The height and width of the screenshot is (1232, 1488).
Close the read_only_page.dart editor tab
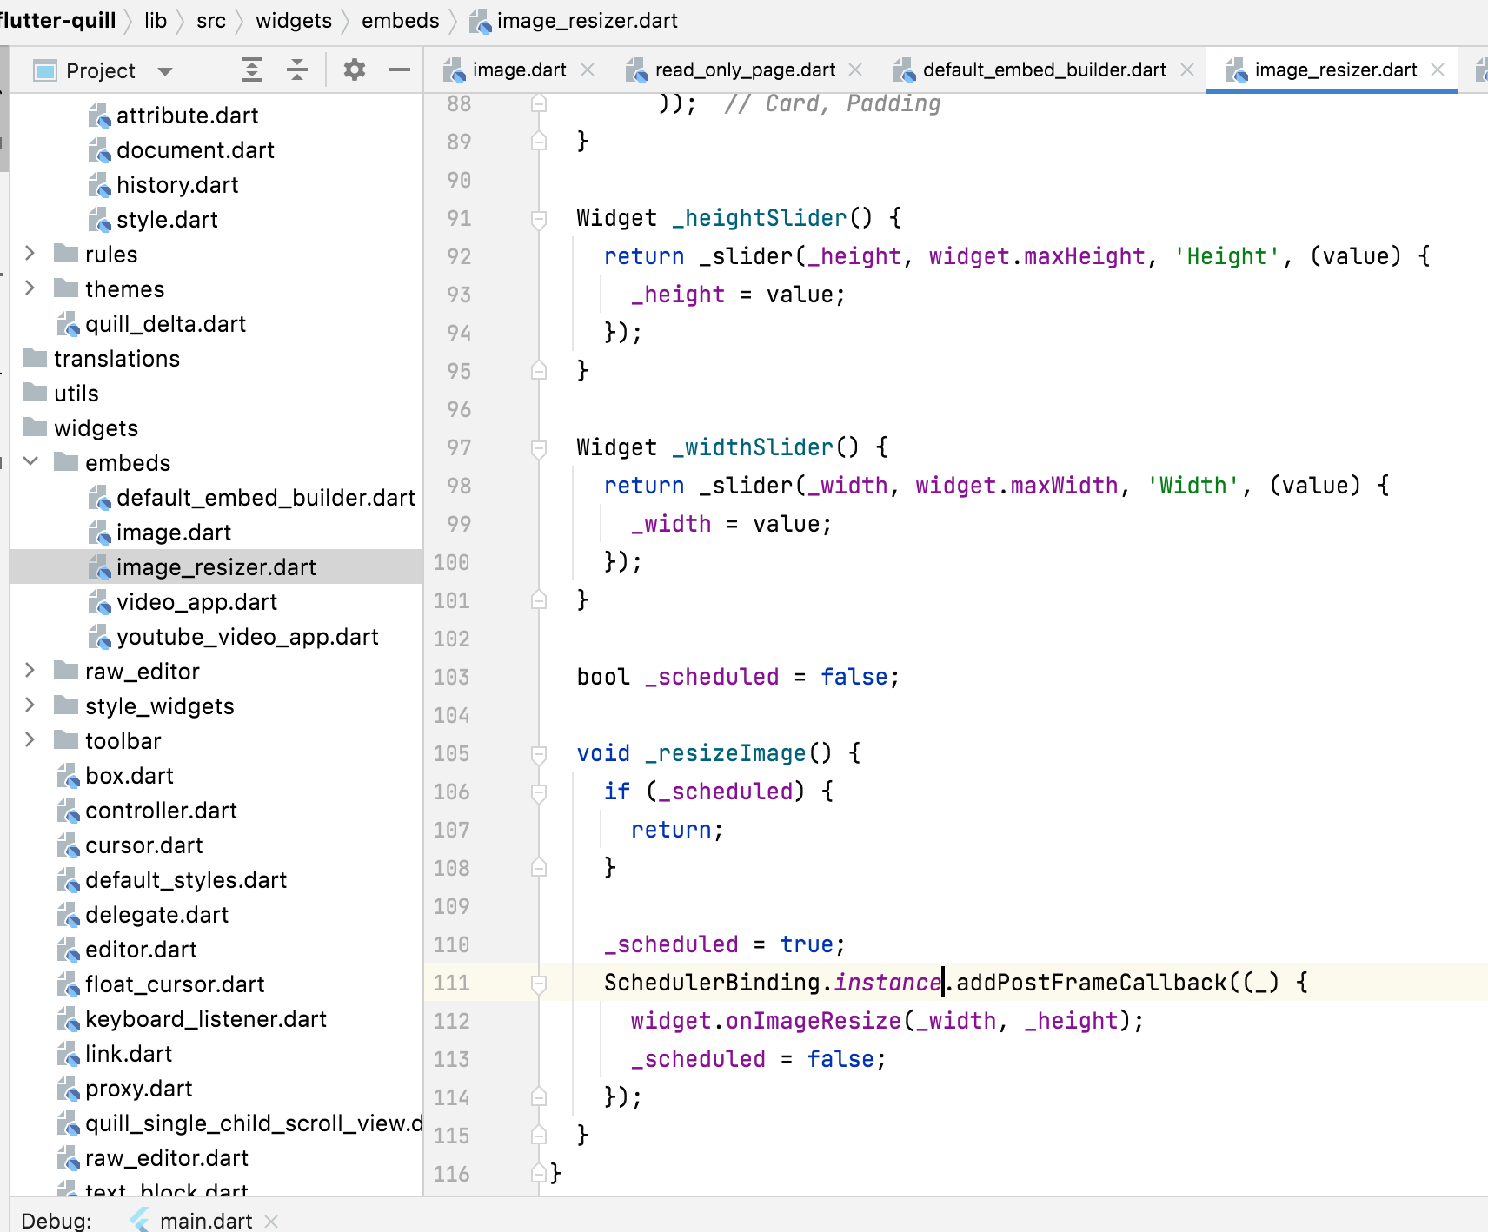[x=857, y=70]
